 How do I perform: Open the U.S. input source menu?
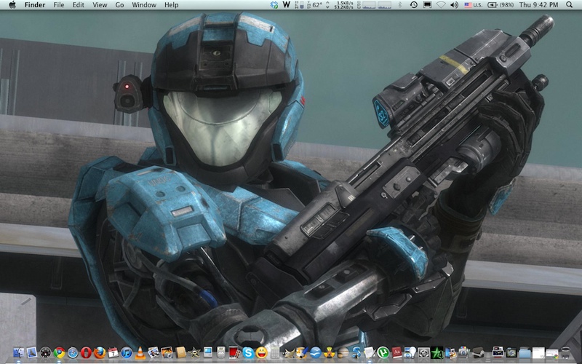point(474,5)
